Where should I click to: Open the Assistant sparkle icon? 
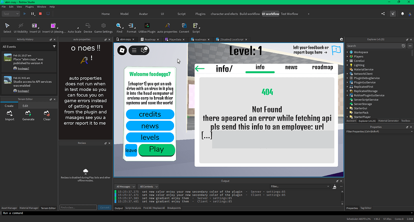393,14
